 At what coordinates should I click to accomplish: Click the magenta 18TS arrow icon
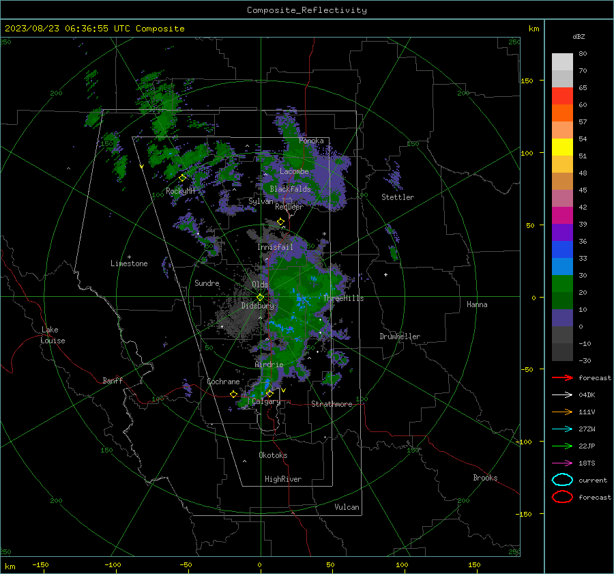pyautogui.click(x=562, y=463)
